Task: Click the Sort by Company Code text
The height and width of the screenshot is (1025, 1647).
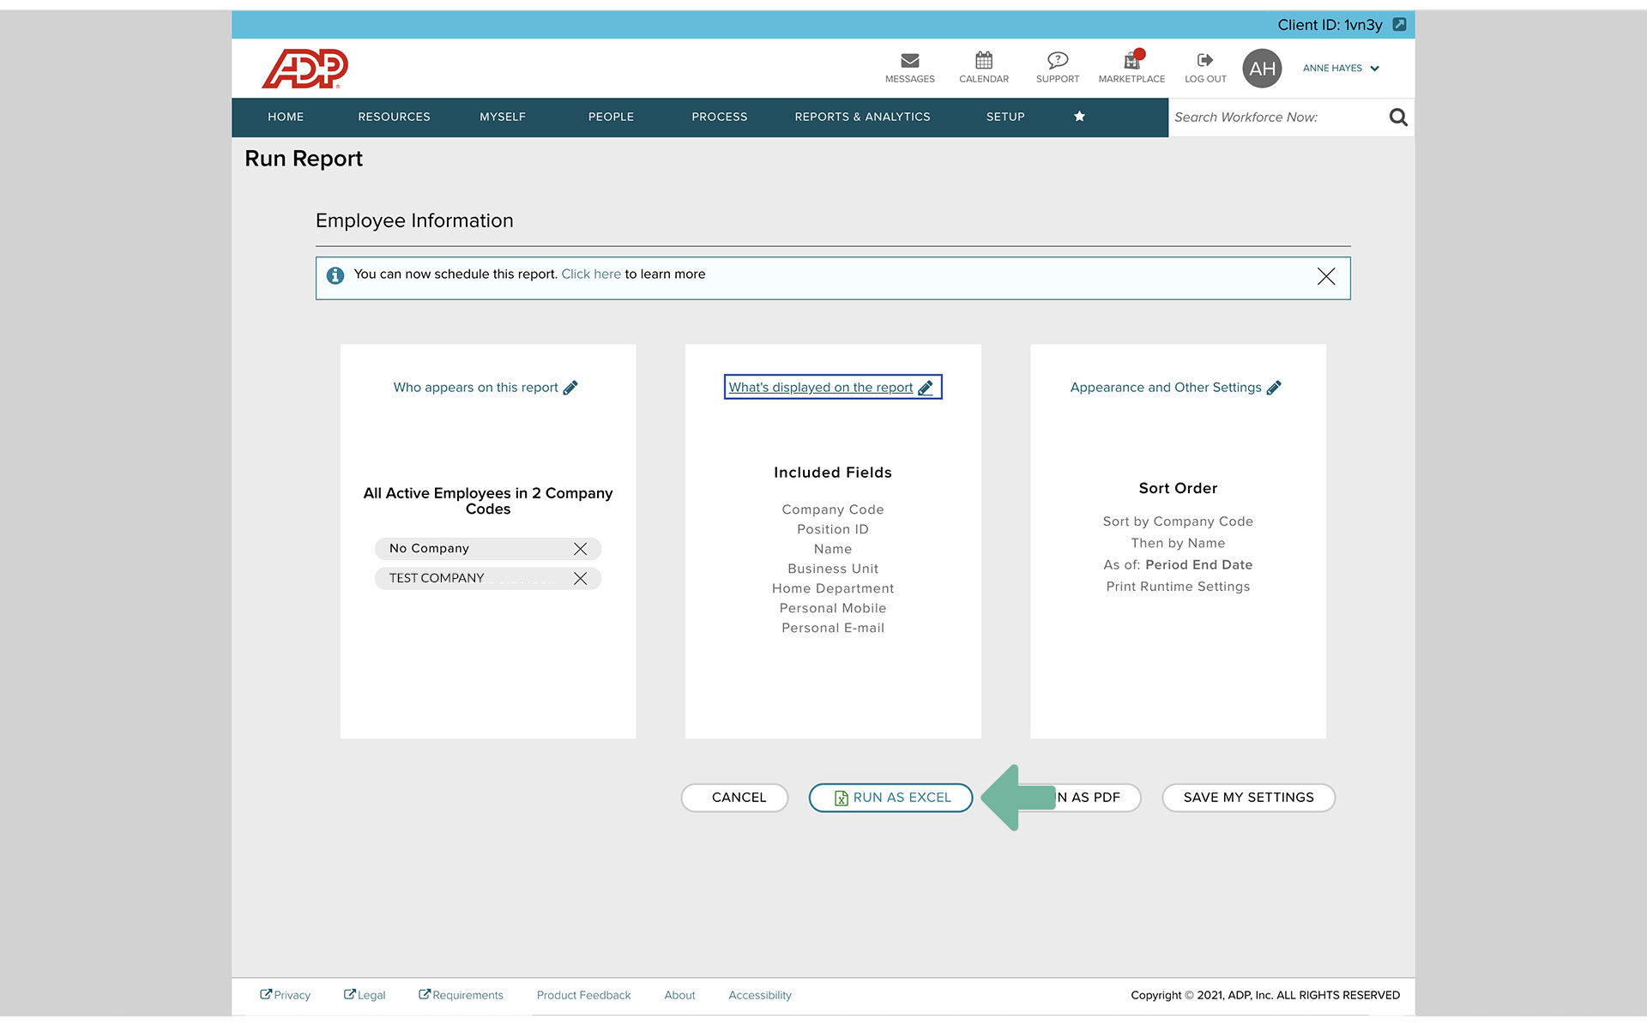Action: coord(1178,522)
